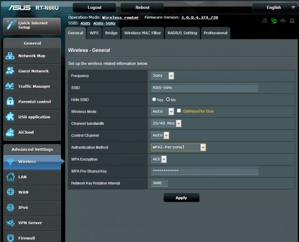
Task: Click the Guest Network icon
Action: 10,71
